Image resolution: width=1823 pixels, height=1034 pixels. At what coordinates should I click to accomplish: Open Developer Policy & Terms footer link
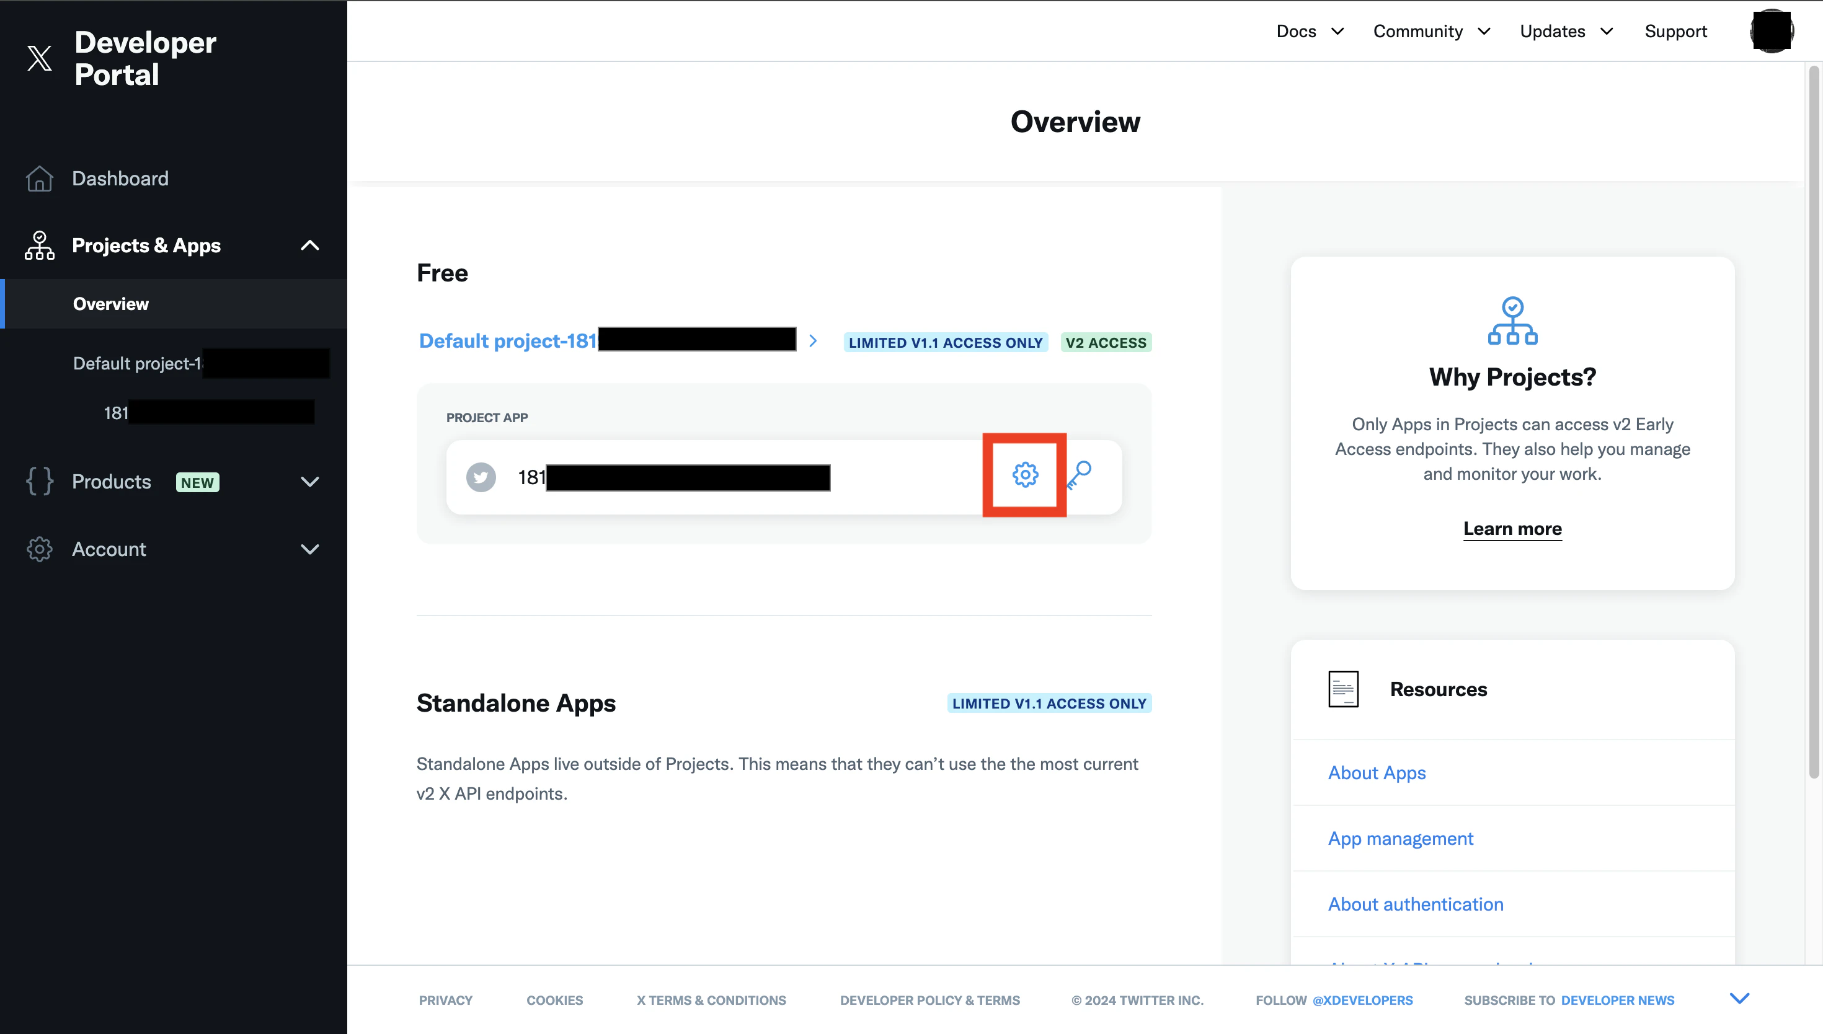(x=929, y=1000)
